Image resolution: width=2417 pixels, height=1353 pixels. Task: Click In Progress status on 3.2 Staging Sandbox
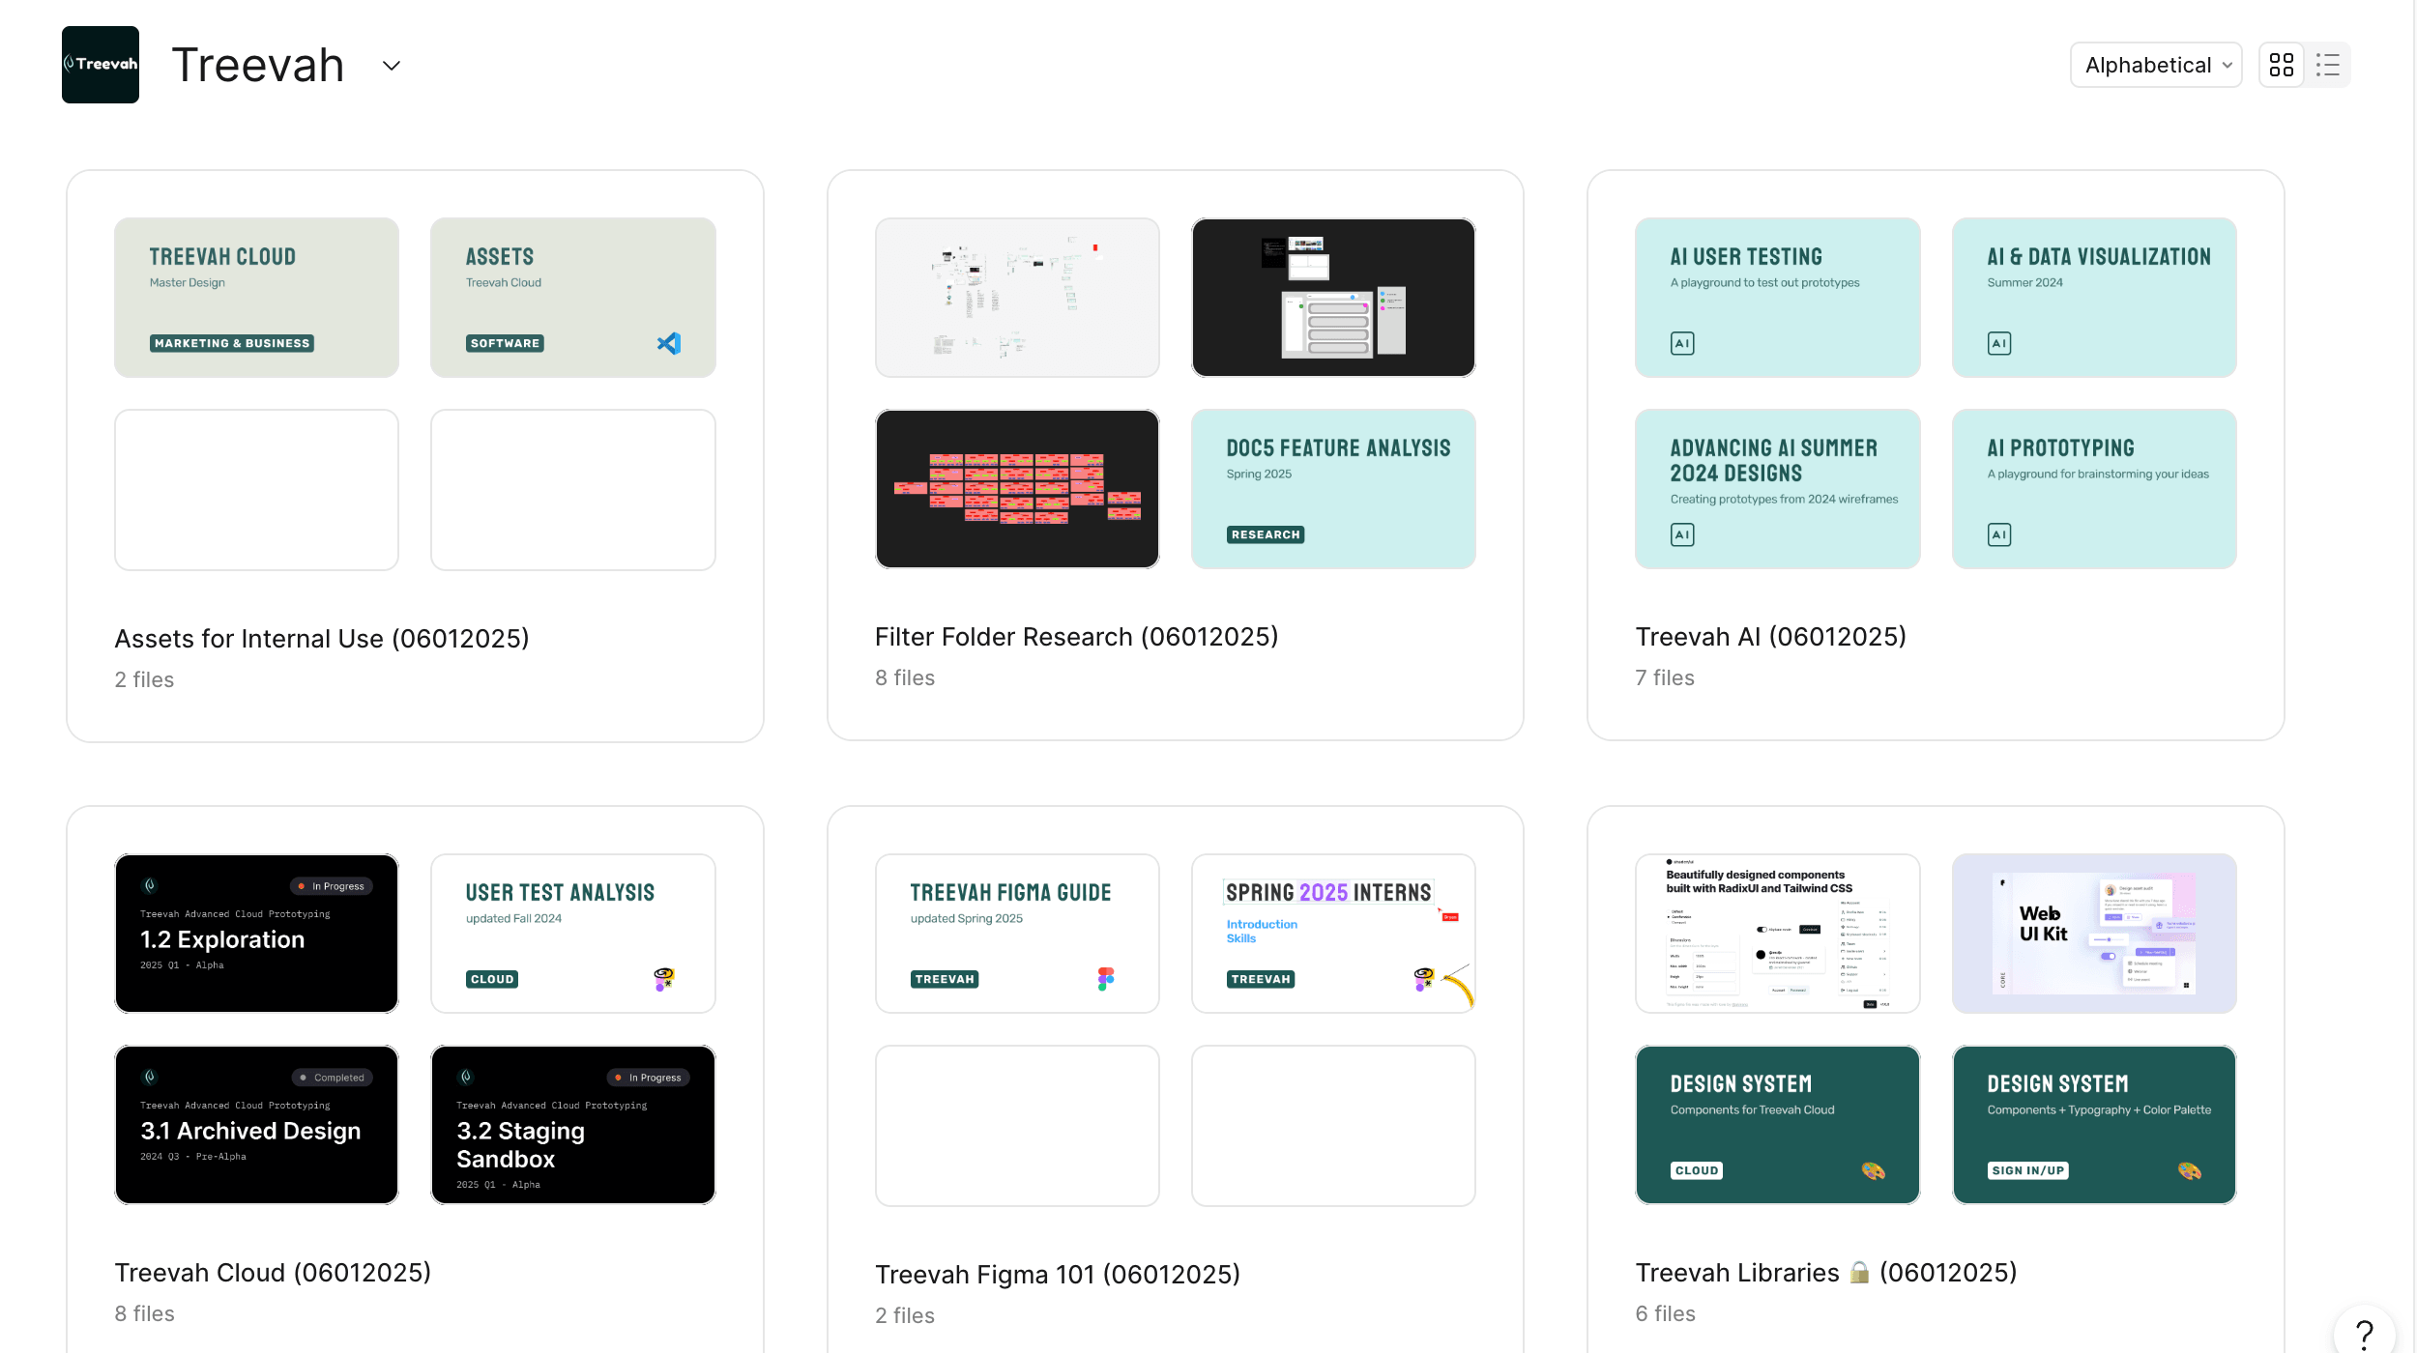pos(648,1078)
